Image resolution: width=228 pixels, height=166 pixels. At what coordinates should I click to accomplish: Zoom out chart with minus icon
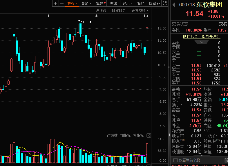point(62,3)
